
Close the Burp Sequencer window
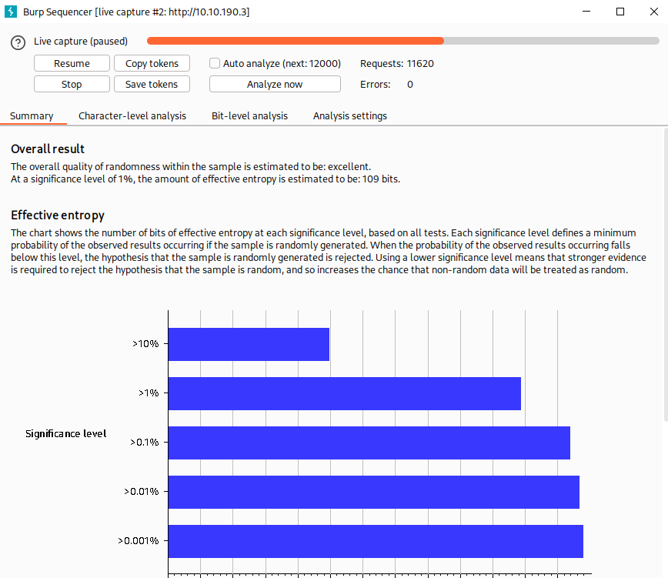(654, 12)
